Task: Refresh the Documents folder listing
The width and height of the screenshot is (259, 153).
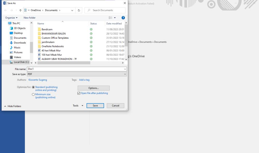Action: [x=79, y=10]
